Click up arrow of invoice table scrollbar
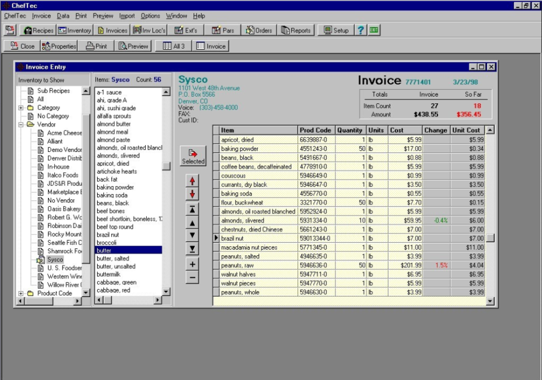The width and height of the screenshot is (542, 380). [x=490, y=130]
